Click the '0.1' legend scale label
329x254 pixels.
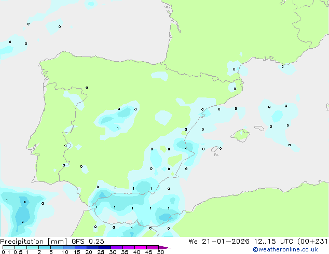click(6, 252)
